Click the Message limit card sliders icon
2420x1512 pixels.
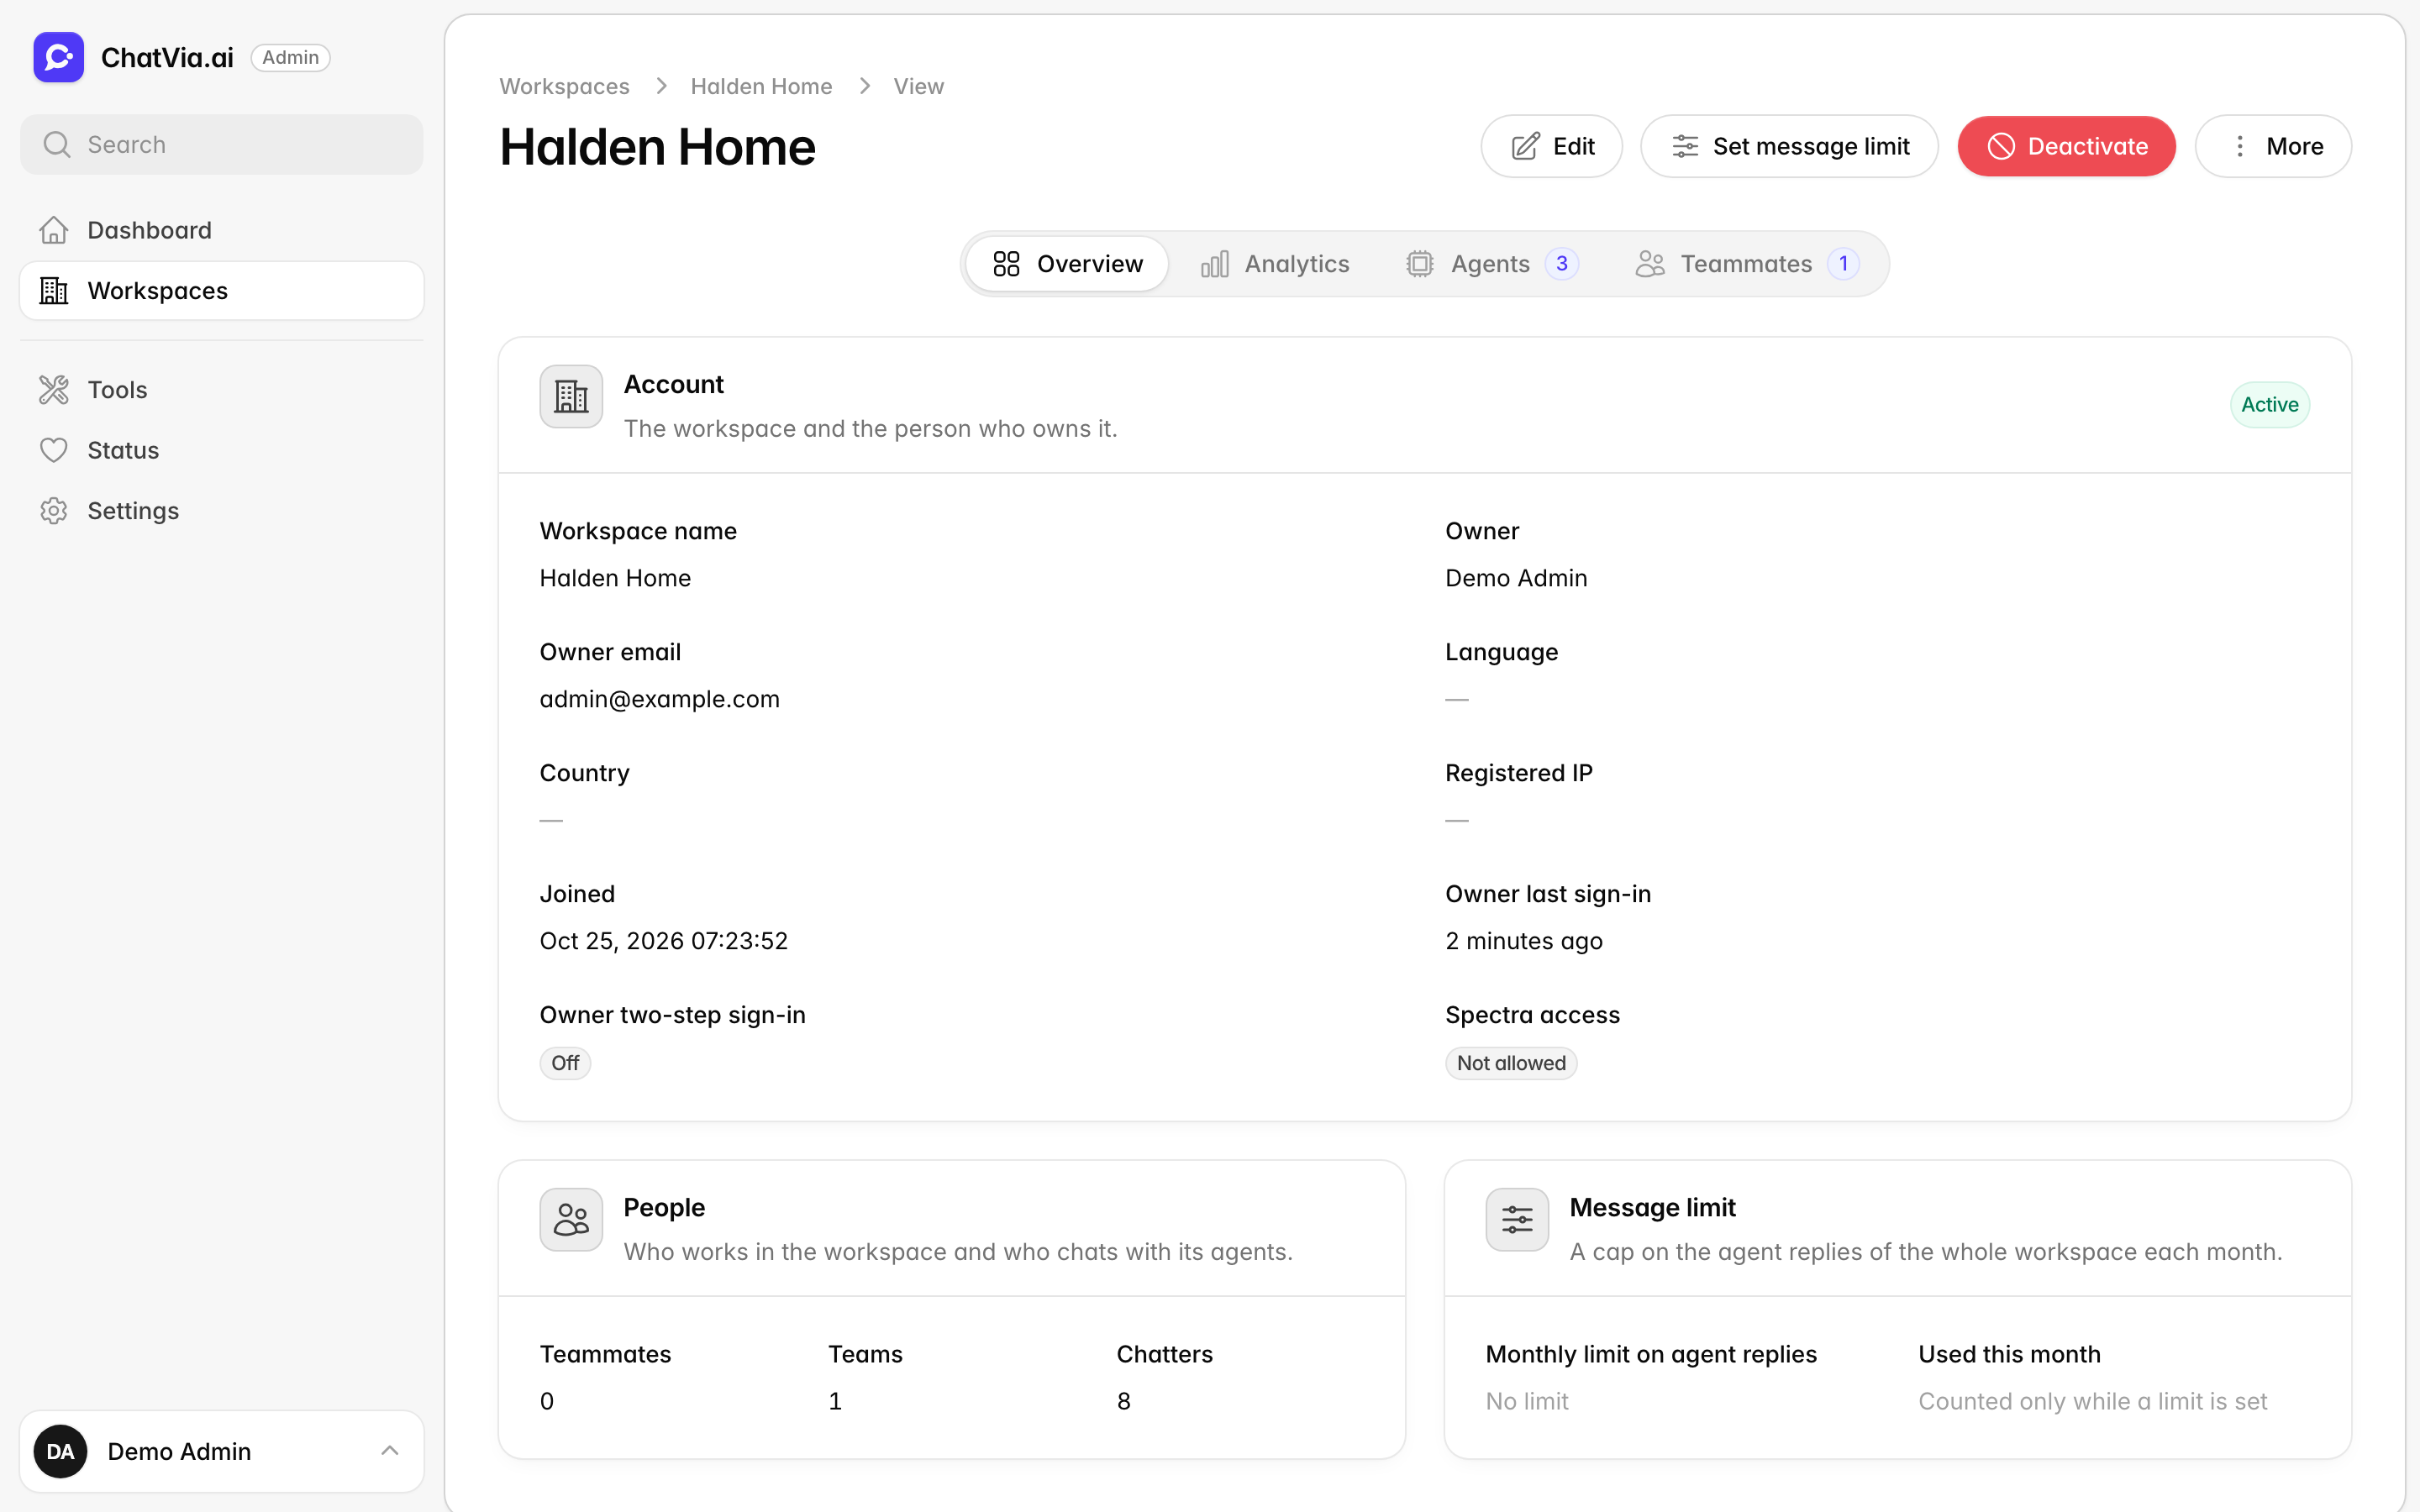pos(1517,1219)
